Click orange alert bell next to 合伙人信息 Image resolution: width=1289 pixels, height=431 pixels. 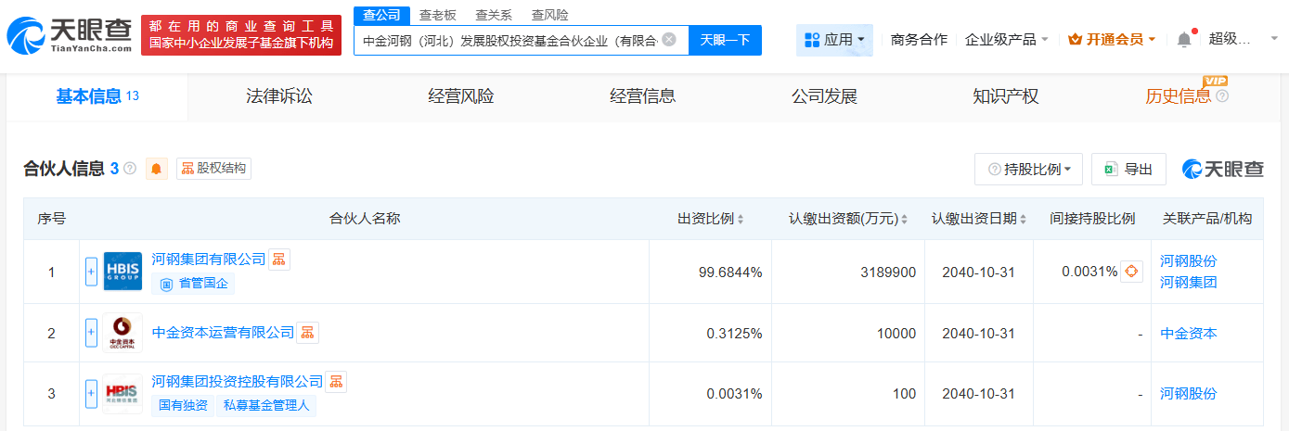pos(157,169)
